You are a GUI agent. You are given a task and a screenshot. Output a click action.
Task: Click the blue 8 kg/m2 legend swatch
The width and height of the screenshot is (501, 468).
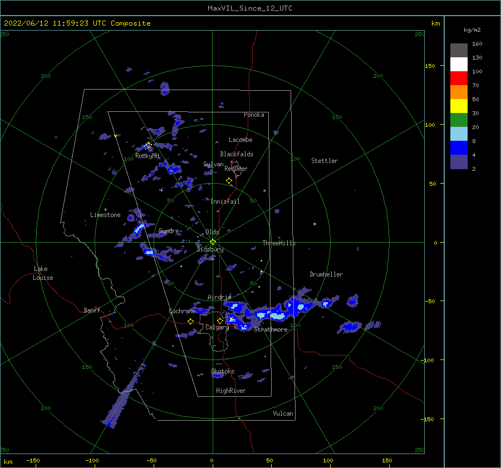(x=459, y=147)
